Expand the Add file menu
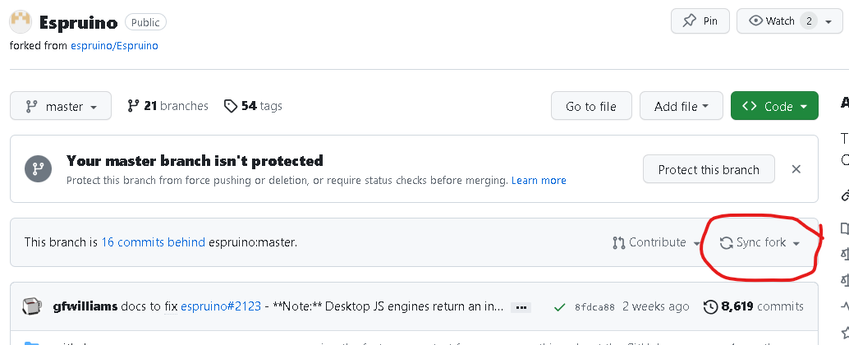This screenshot has width=849, height=345. [x=681, y=106]
